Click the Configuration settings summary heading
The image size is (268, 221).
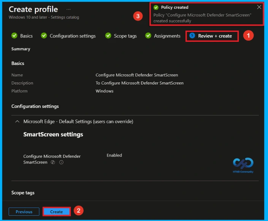(x=35, y=106)
